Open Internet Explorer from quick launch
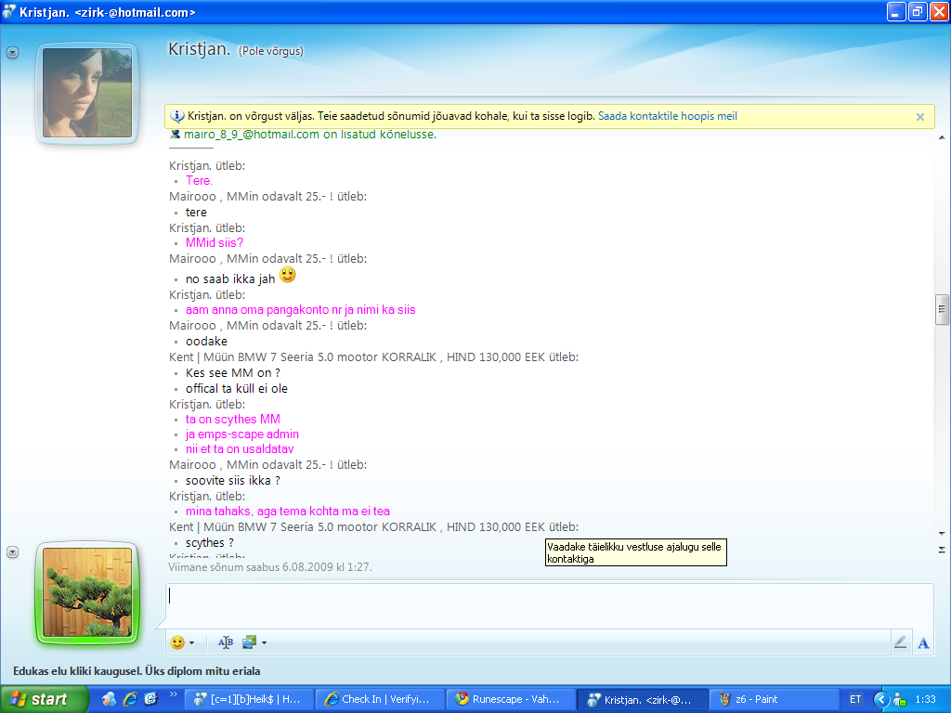Viewport: 951px width, 713px height. tap(130, 699)
